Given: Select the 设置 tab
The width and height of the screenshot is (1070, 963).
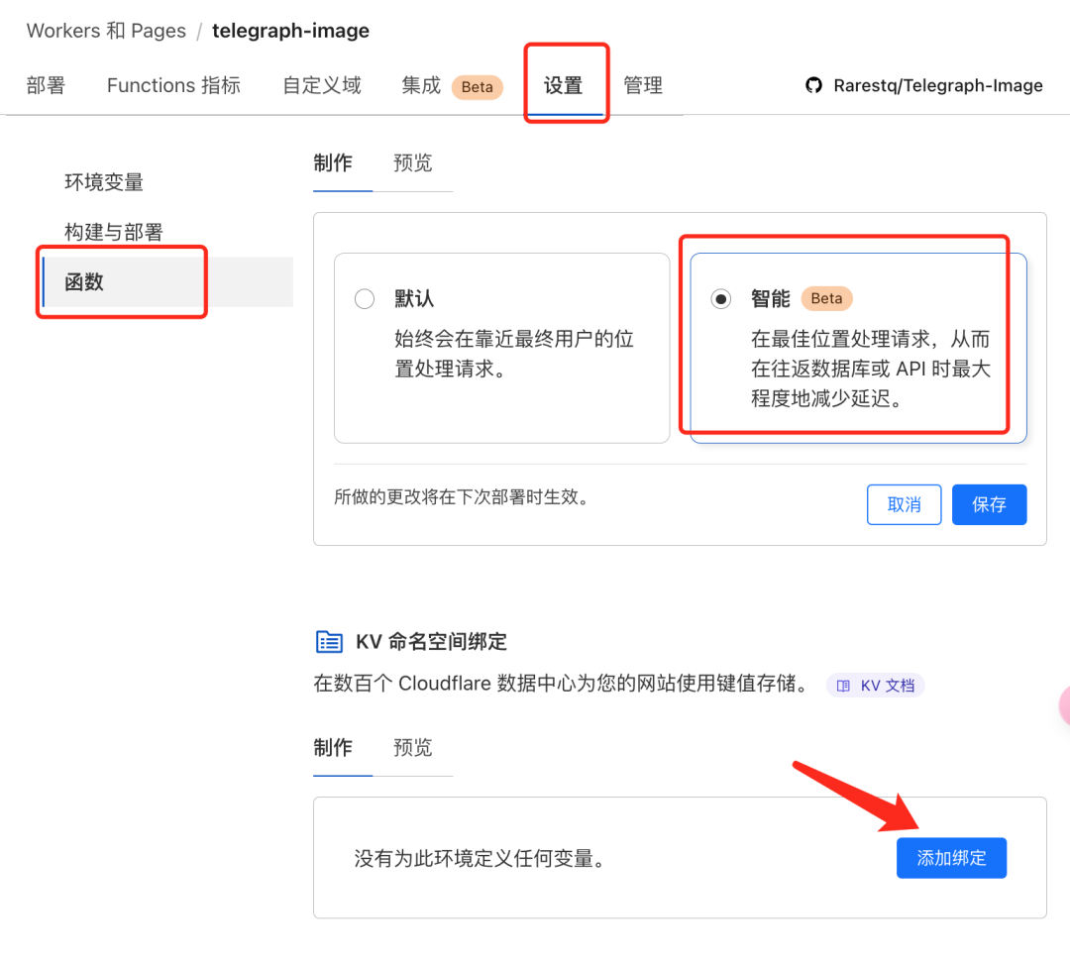Looking at the screenshot, I should click(x=563, y=85).
